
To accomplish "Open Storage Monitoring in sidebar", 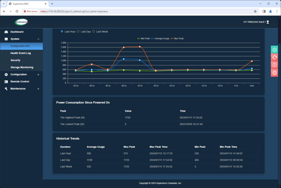I will [x=22, y=68].
